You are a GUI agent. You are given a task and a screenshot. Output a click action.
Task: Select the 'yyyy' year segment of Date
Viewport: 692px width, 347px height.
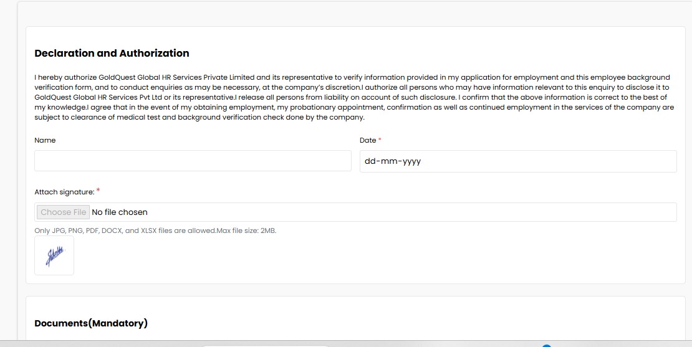click(x=411, y=161)
